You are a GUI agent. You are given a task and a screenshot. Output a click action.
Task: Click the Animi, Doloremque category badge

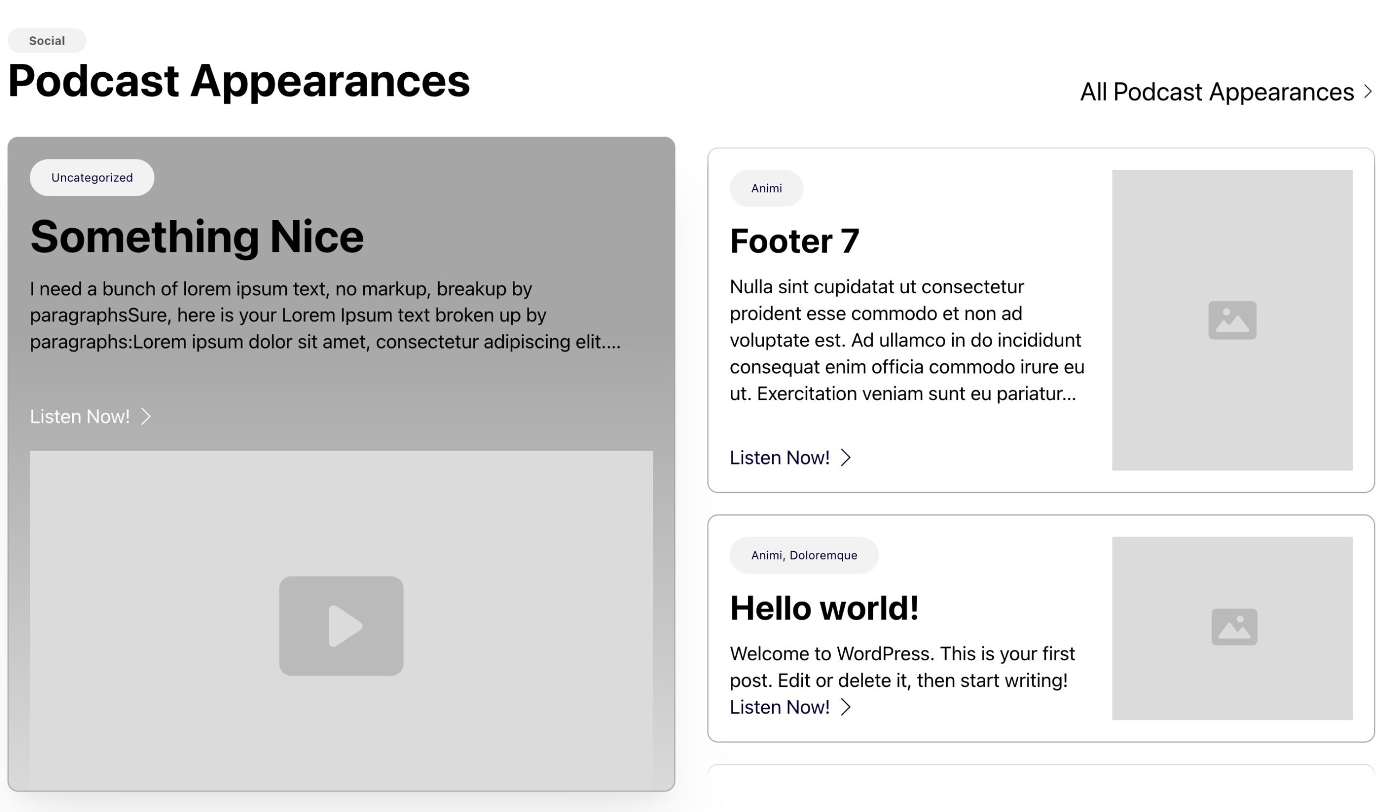[x=804, y=555]
